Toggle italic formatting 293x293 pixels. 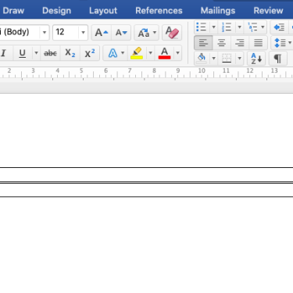click(4, 53)
